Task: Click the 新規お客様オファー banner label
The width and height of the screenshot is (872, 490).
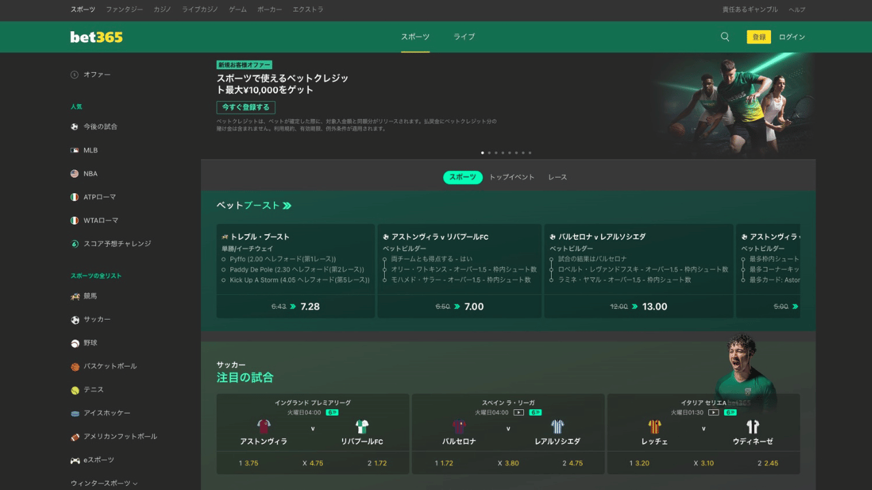Action: (244, 65)
